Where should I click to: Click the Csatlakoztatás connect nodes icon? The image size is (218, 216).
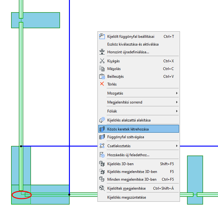pyautogui.click(x=102, y=146)
